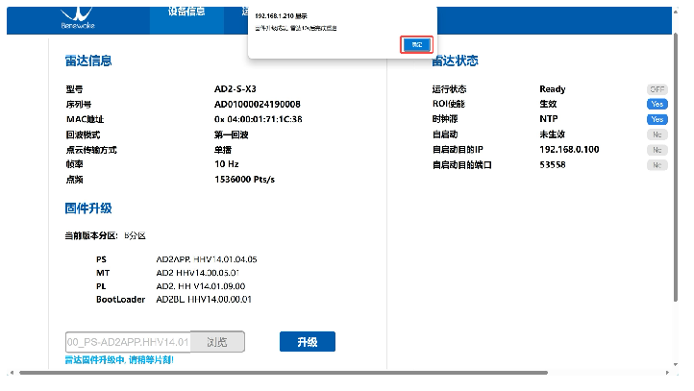Viewport: 694px width, 391px height.
Task: Toggle the 运行状态 OFF switch
Action: point(657,89)
